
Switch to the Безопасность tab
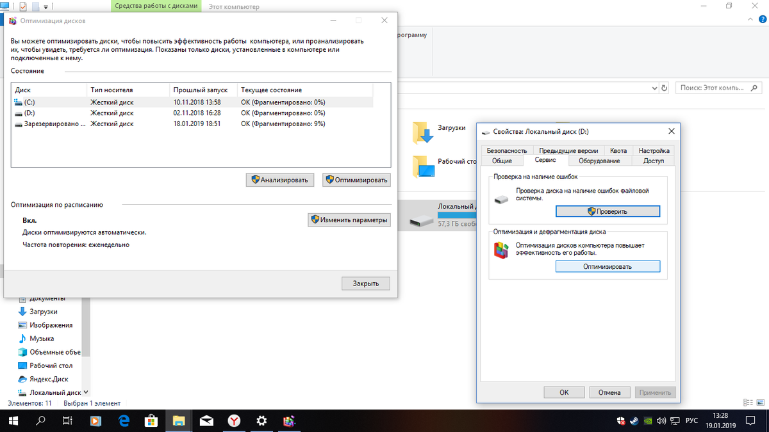pos(506,150)
